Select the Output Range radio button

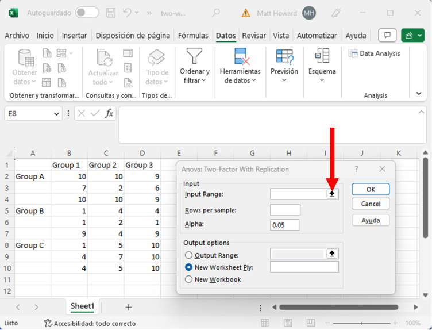[188, 255]
